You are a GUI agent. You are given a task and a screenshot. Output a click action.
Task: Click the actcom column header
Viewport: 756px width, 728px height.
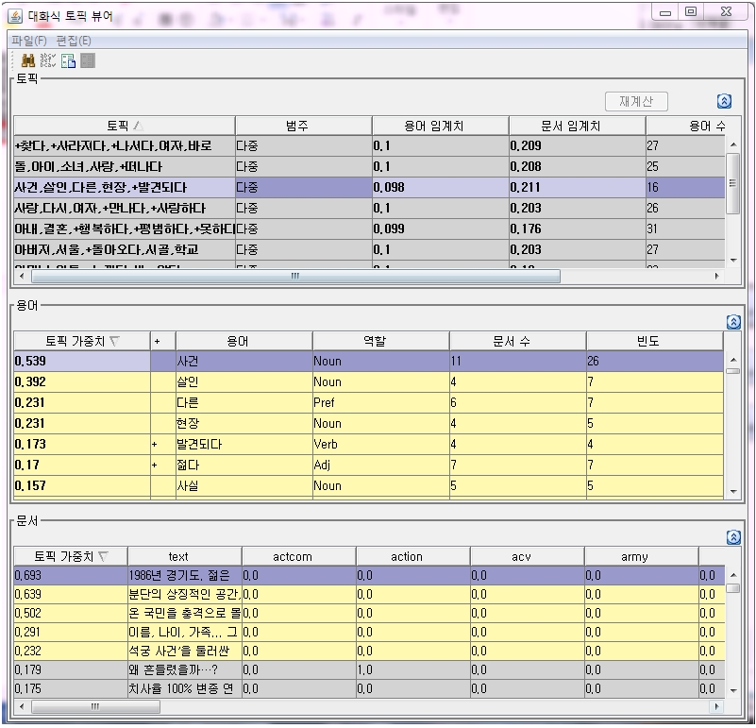pyautogui.click(x=299, y=556)
